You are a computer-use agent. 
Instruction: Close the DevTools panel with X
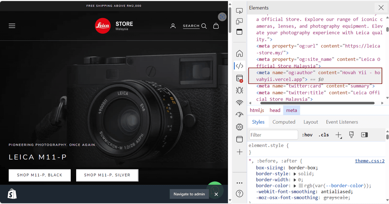[381, 8]
